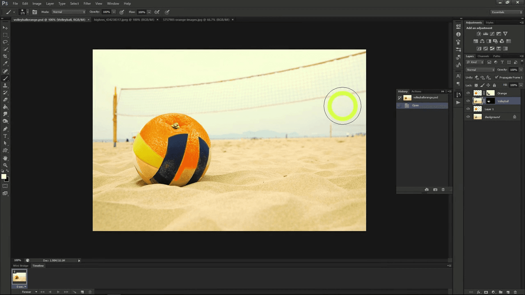Select the Eyedropper tool
The width and height of the screenshot is (525, 295).
[x=5, y=64]
